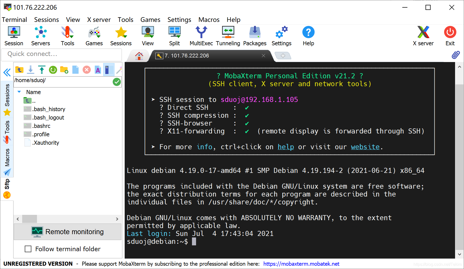Close the 101.76.222.206 session tab
Screen dimensions: 464x269
pos(263,55)
